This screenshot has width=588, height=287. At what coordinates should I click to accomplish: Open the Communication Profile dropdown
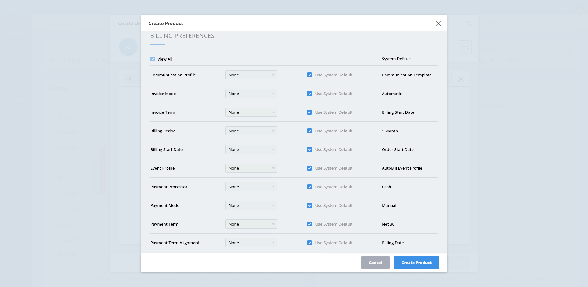(251, 75)
